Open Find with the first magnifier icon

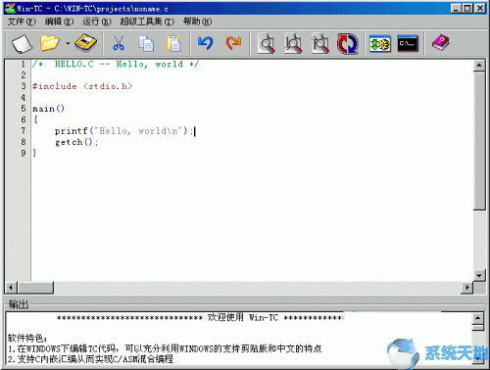coord(267,43)
